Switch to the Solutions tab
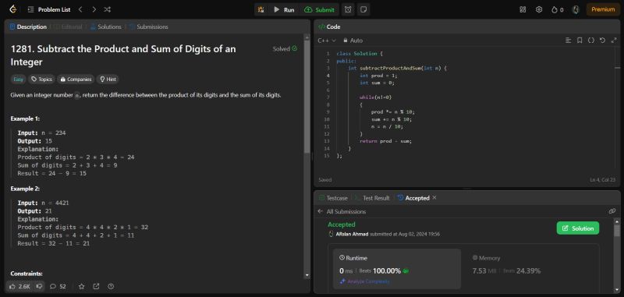 [x=105, y=27]
